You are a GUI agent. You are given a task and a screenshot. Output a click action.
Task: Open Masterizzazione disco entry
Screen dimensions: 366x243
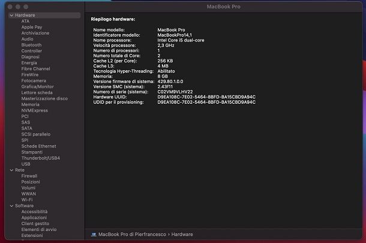44,98
